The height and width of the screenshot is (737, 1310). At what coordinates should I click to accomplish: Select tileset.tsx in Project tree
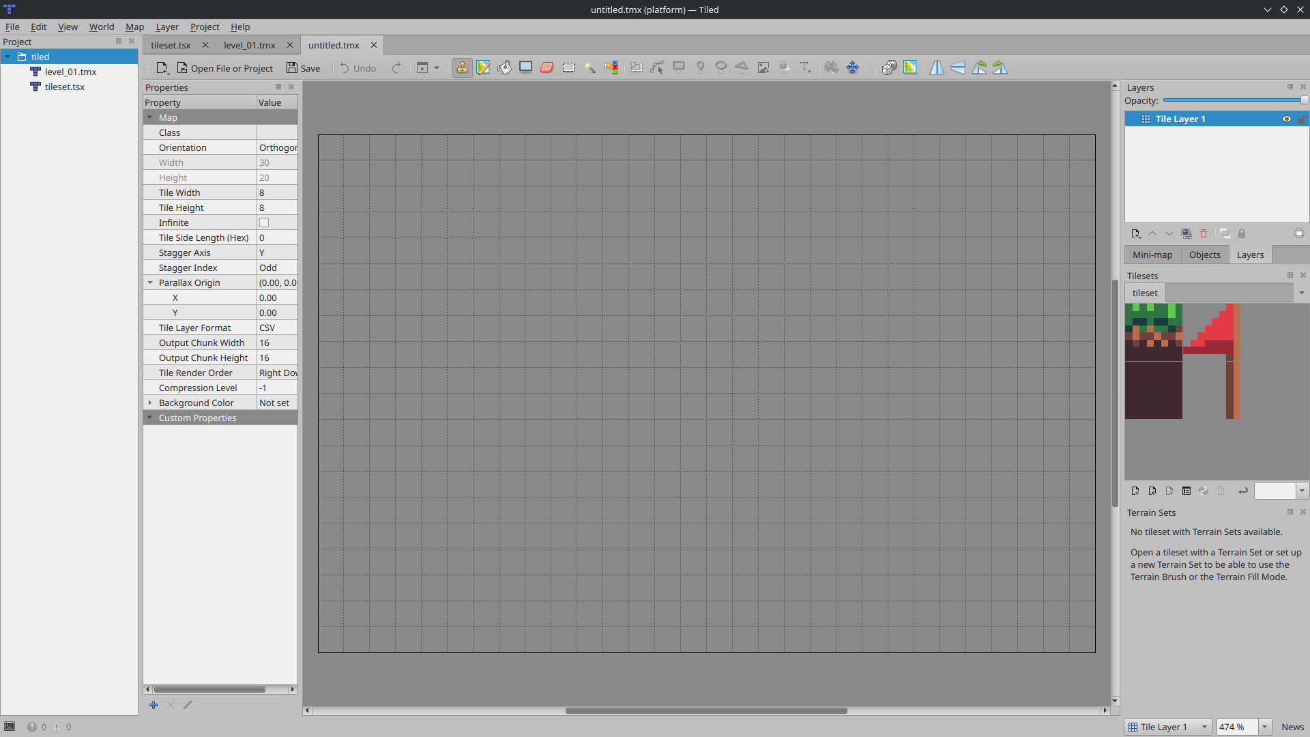(65, 87)
